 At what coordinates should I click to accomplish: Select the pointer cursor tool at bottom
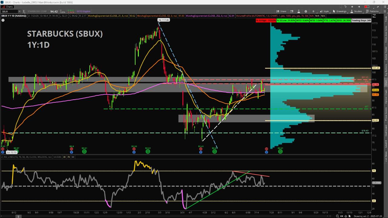[x=350, y=216]
